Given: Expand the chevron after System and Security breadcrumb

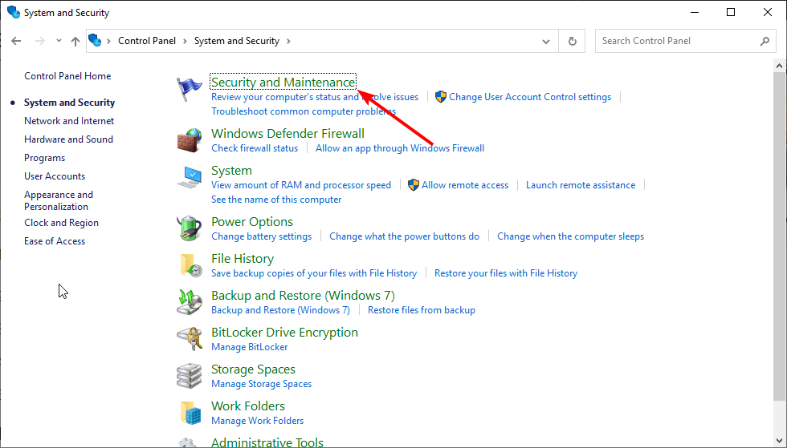Looking at the screenshot, I should pos(288,41).
